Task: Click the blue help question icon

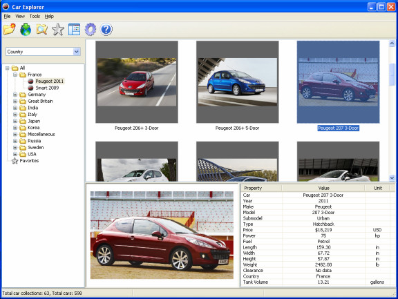Action: (x=106, y=30)
